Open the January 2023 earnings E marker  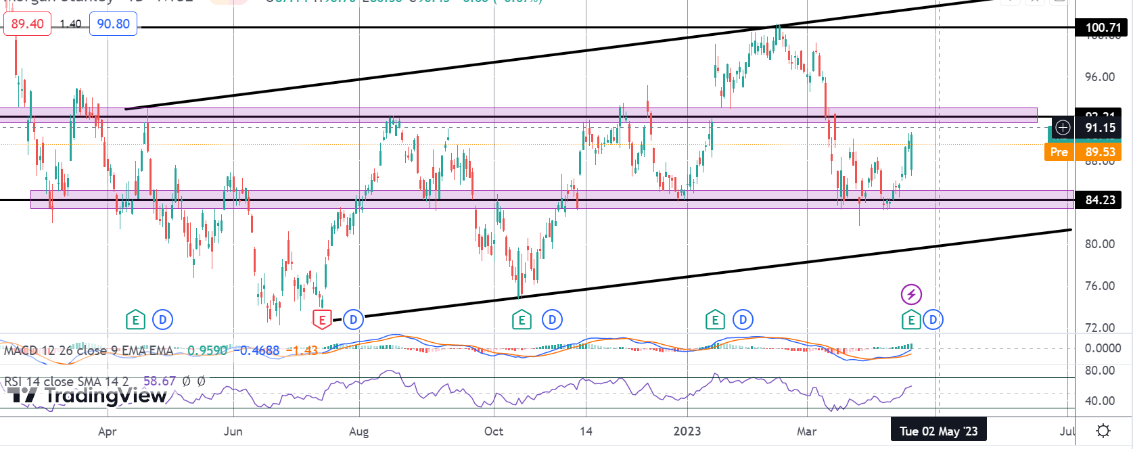(x=715, y=320)
